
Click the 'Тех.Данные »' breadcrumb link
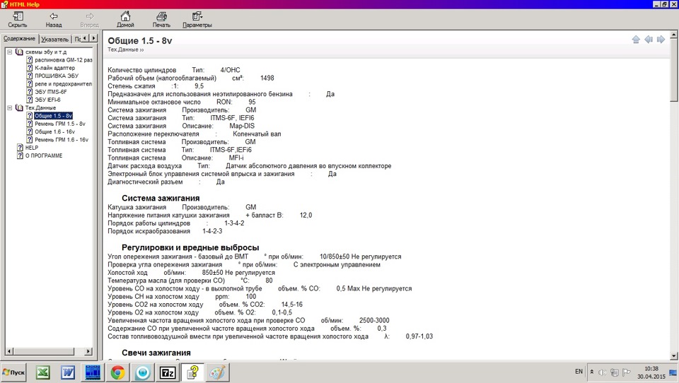tap(126, 49)
